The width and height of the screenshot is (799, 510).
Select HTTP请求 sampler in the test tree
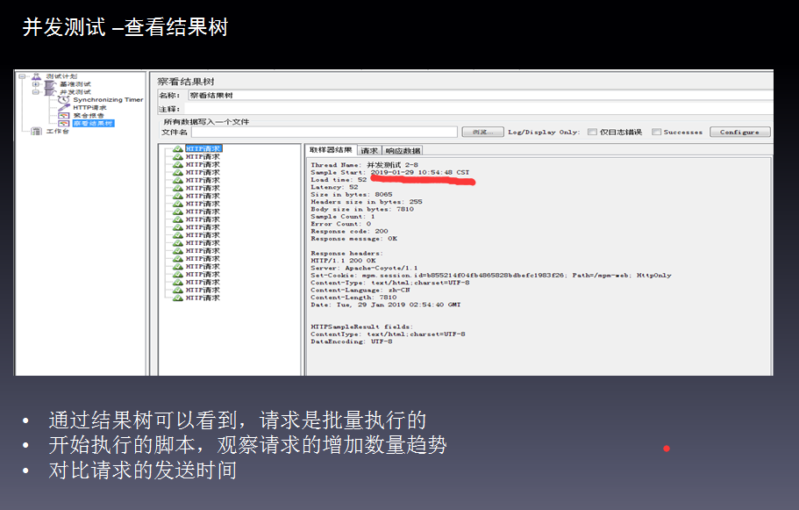tap(89, 108)
